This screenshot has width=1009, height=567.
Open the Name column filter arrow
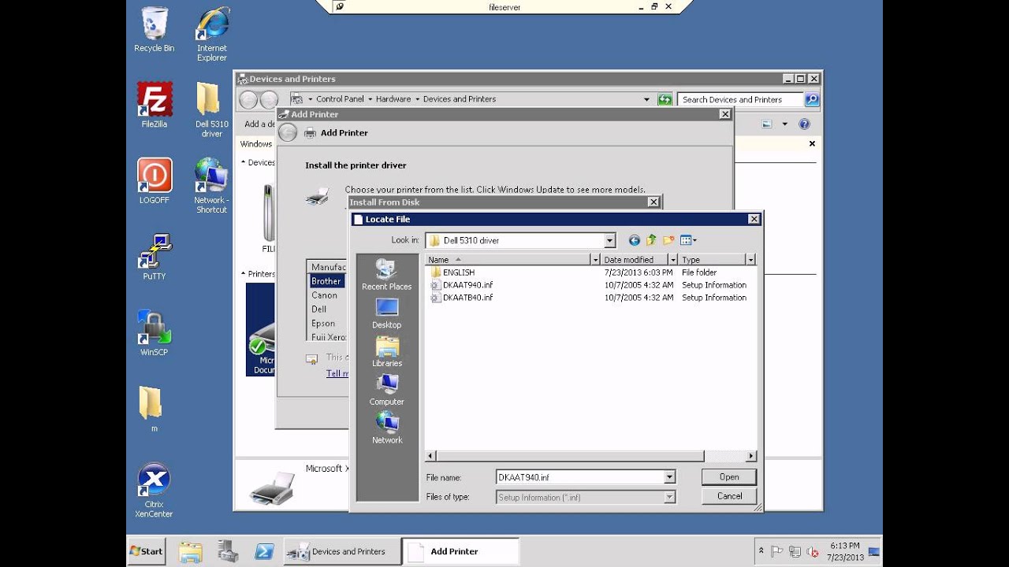click(x=595, y=259)
